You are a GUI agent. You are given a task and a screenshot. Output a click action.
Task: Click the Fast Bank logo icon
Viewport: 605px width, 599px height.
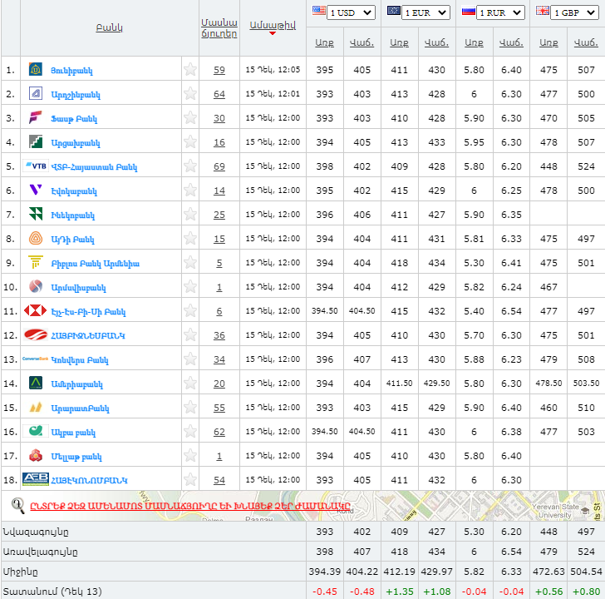[x=36, y=118]
